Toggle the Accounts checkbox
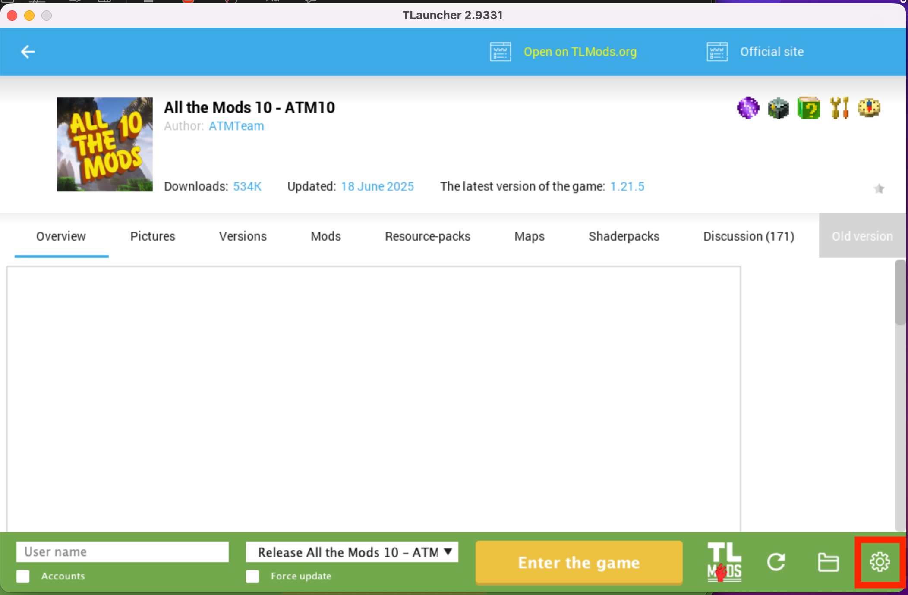Image resolution: width=908 pixels, height=595 pixels. click(23, 576)
